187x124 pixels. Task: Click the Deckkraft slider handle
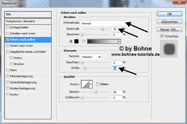pos(103,29)
